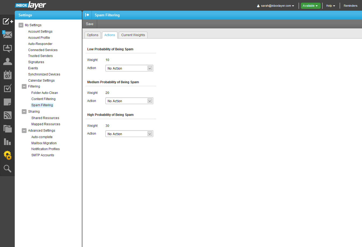Open the contacts person icon
Image resolution: width=362 pixels, height=247 pixels.
pyautogui.click(x=8, y=62)
